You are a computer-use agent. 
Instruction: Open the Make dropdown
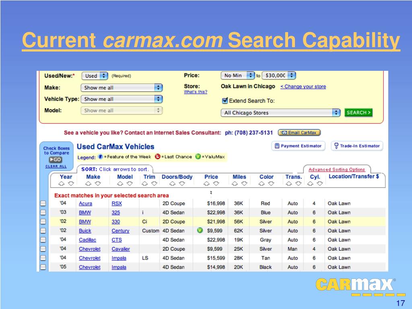[x=122, y=88]
